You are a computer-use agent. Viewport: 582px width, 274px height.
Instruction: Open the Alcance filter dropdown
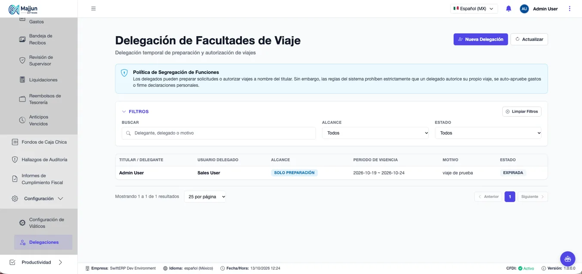coord(375,133)
